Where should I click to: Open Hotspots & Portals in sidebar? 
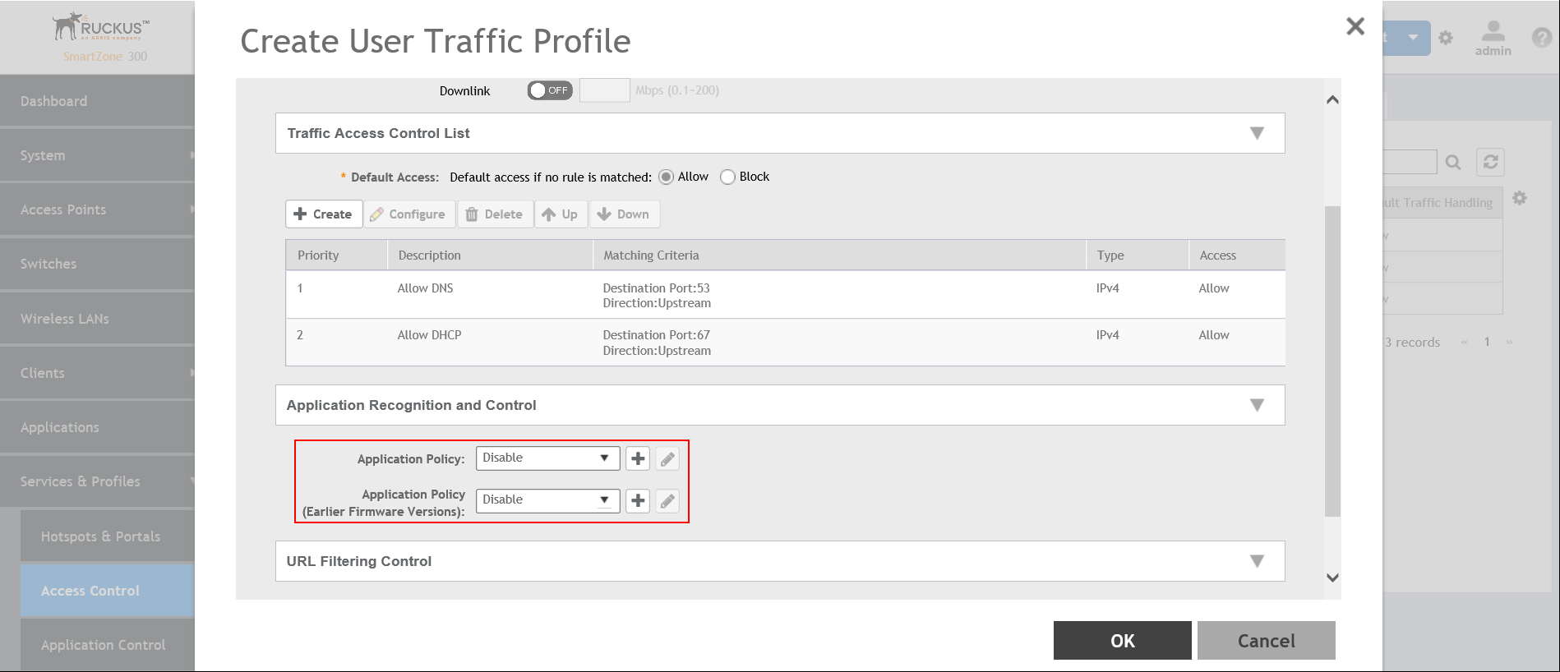100,536
